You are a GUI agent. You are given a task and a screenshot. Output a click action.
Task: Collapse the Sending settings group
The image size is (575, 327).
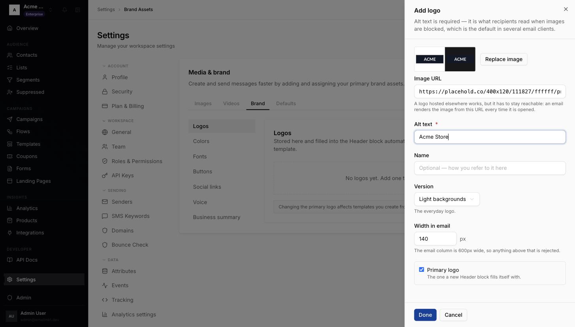pos(114,191)
